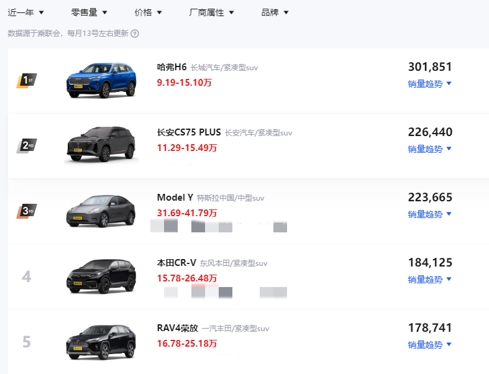Click the help question mark icon
489x374 pixels.
[135, 34]
